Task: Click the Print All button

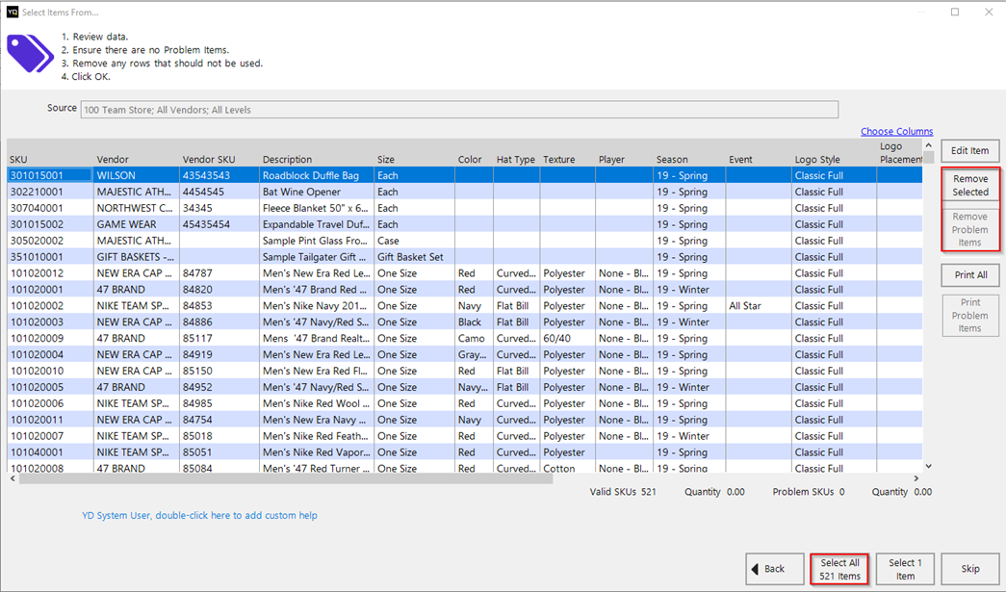Action: 969,275
